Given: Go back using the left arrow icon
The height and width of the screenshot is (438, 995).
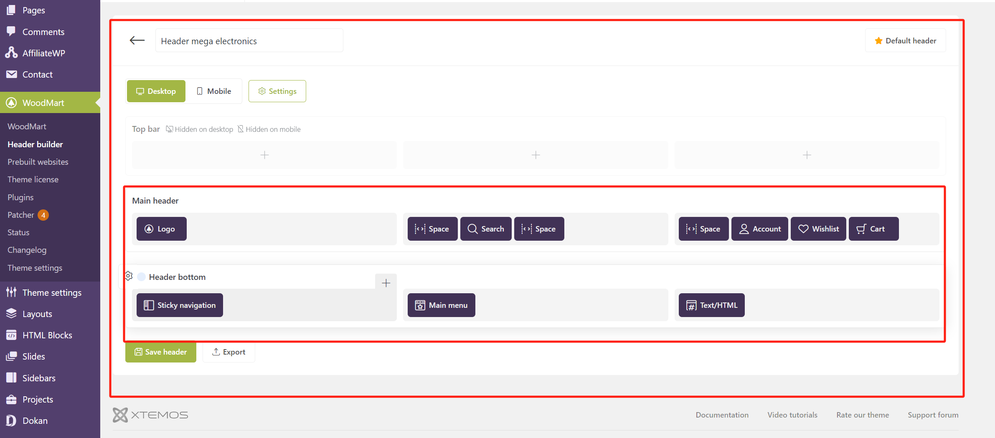Looking at the screenshot, I should click(137, 40).
